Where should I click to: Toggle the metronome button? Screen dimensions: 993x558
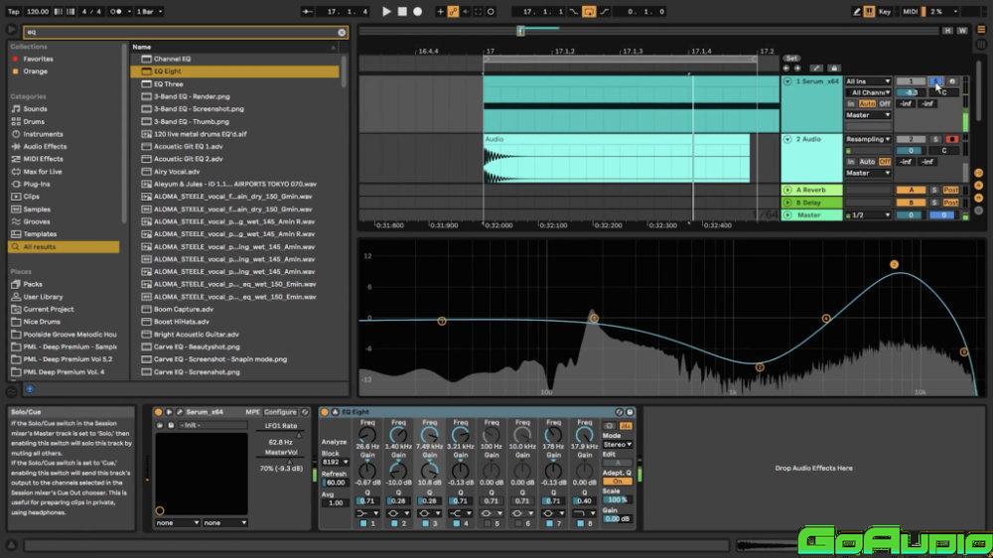(x=116, y=11)
